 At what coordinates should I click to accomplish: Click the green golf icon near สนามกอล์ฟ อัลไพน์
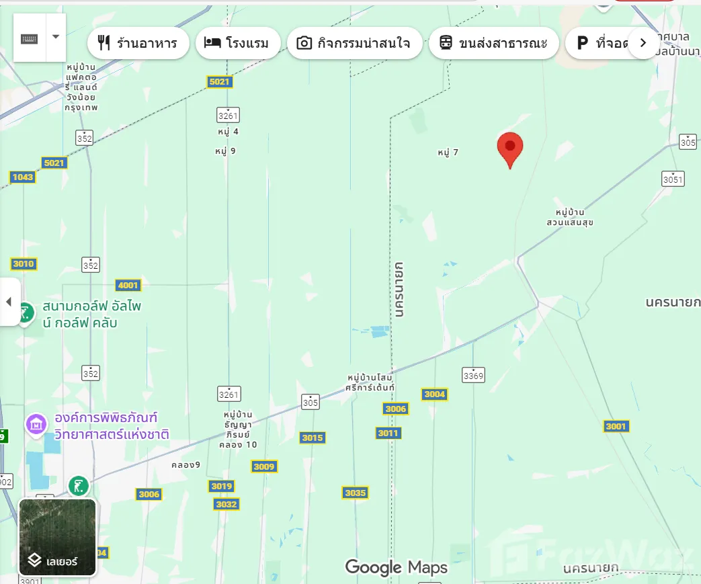click(26, 313)
